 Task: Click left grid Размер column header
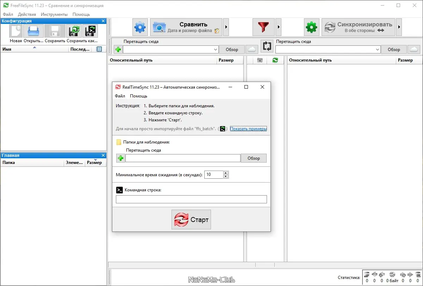[x=230, y=60]
